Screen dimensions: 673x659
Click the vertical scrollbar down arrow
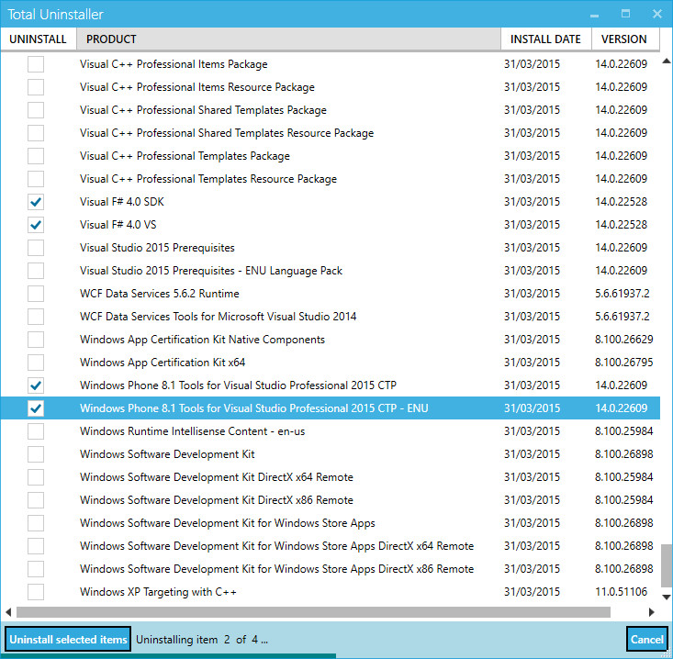click(667, 597)
